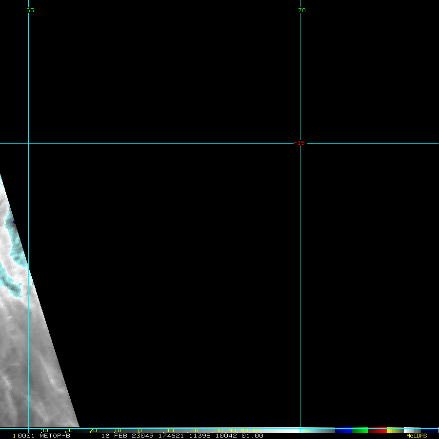Click the intersection of -65 and -15 gridlines
This screenshot has width=439, height=439.
(28, 143)
